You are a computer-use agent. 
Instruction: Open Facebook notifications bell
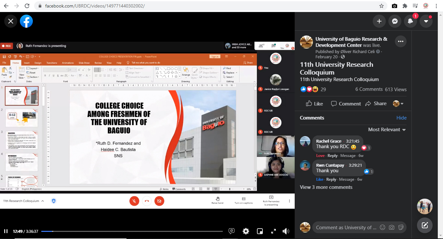click(410, 21)
